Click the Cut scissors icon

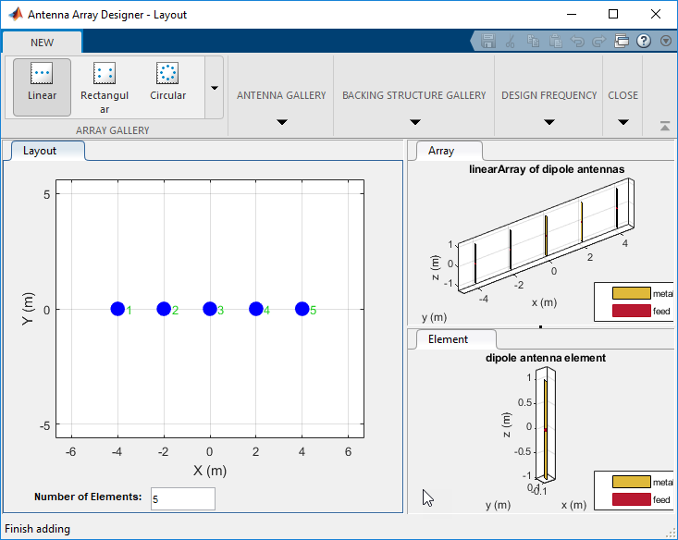(x=511, y=41)
